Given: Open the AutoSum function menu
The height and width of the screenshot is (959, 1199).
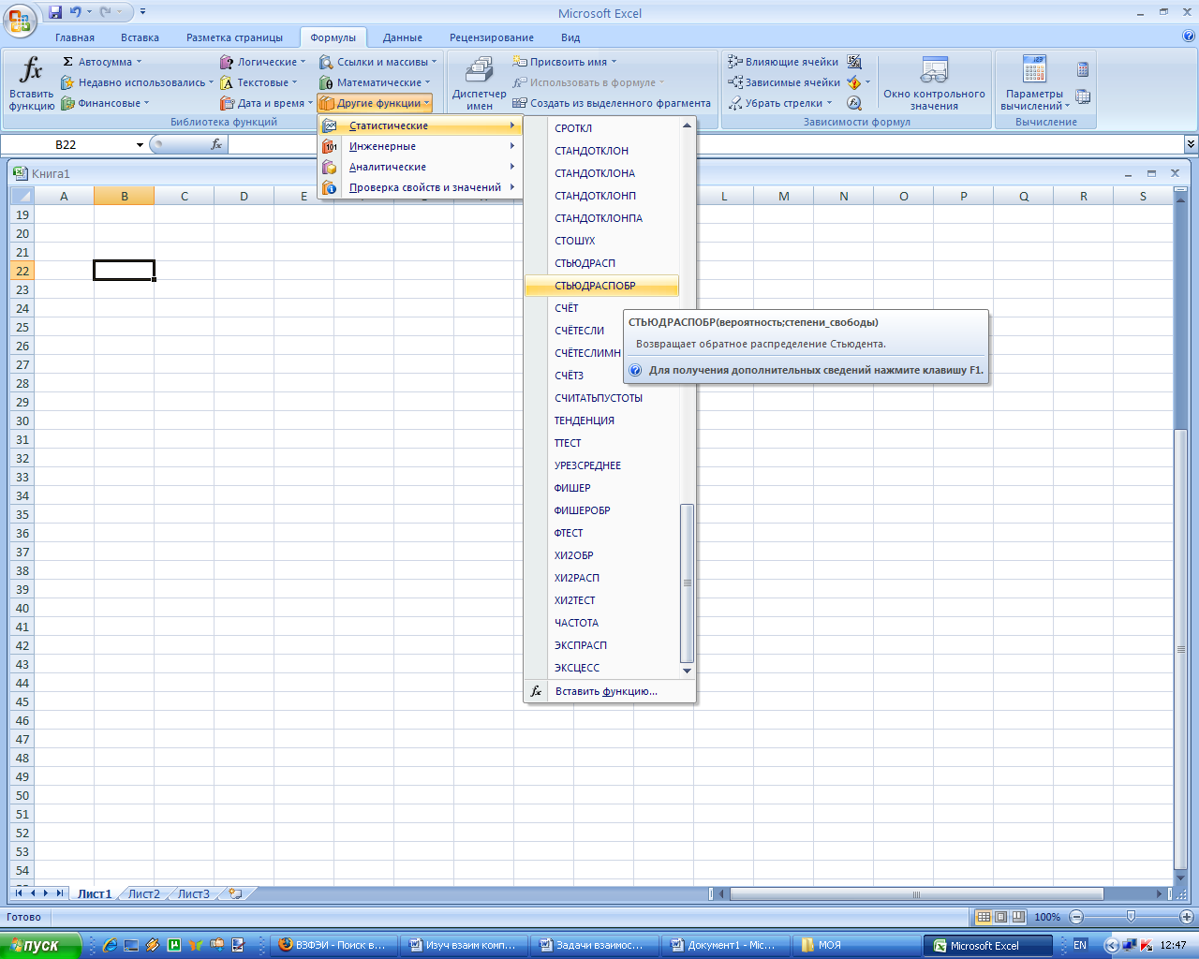Looking at the screenshot, I should click(x=102, y=62).
